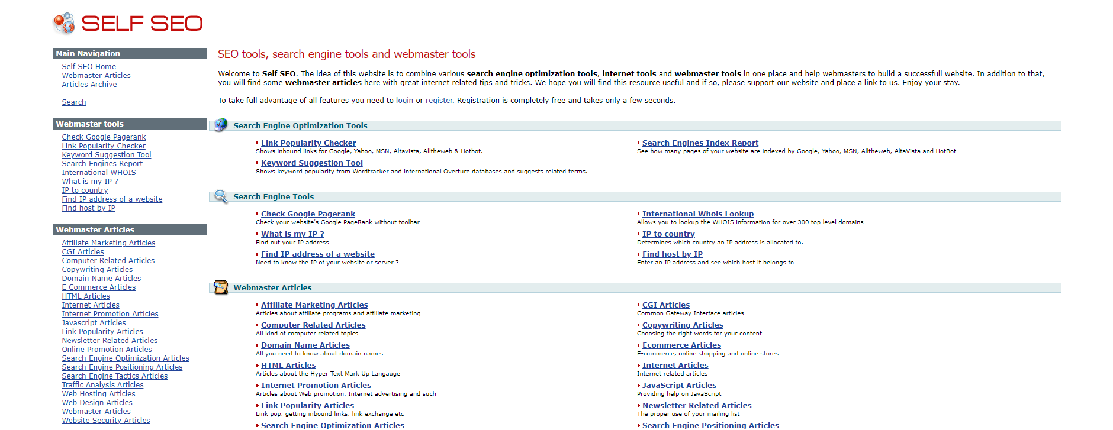Image resolution: width=1113 pixels, height=430 pixels.
Task: Open Link Popularity Checker in sidebar
Action: coord(104,146)
